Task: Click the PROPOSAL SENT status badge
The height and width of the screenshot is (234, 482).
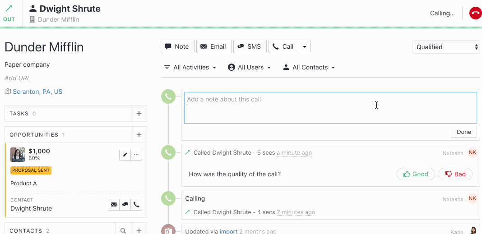Action: tap(31, 170)
